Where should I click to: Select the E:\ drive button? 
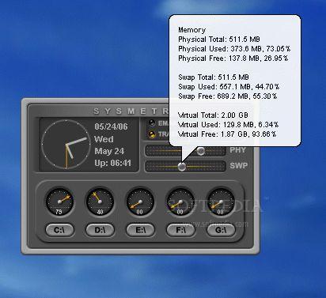(140, 230)
